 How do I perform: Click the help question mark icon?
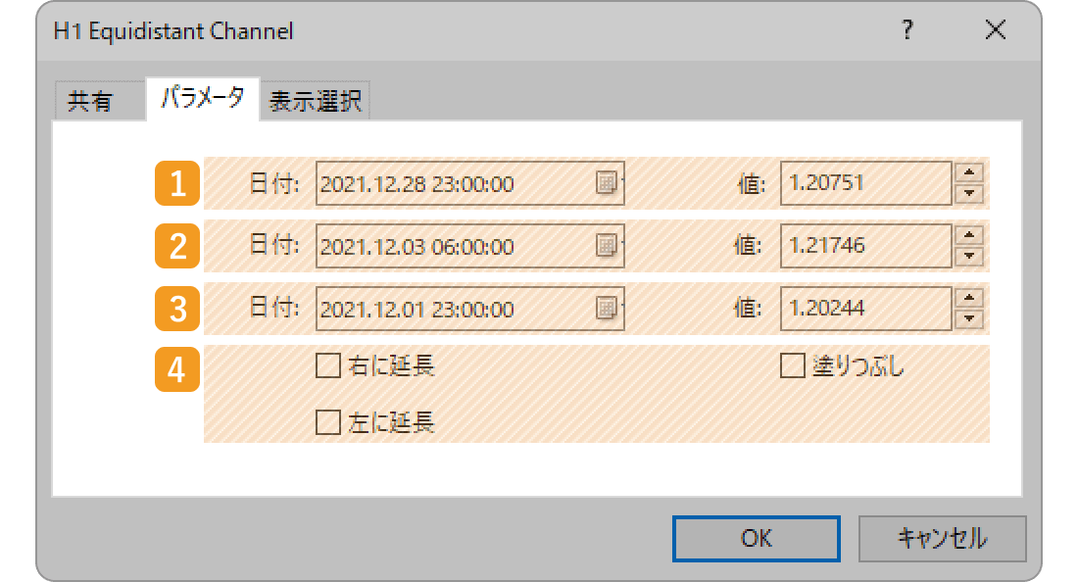pos(907,30)
